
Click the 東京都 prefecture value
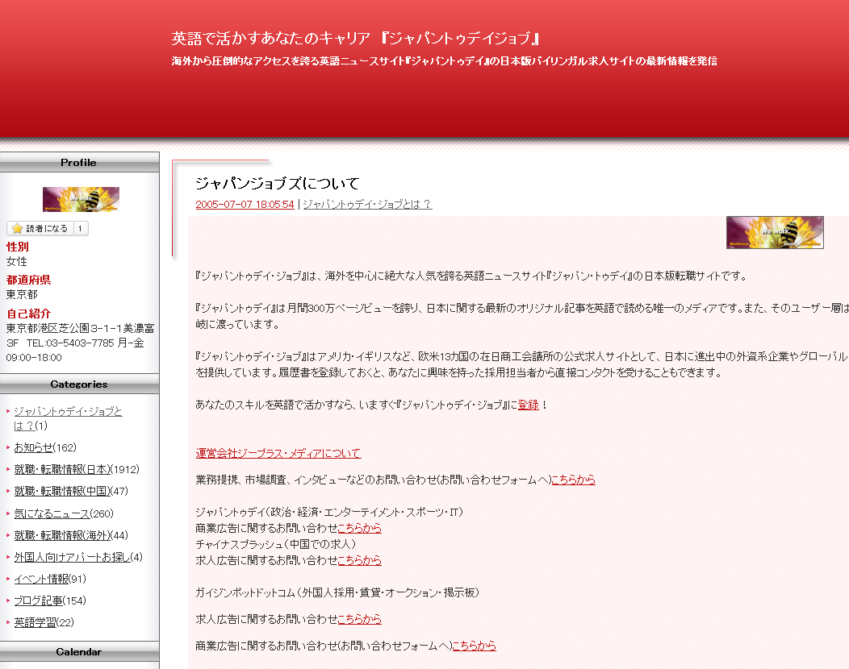tap(22, 295)
